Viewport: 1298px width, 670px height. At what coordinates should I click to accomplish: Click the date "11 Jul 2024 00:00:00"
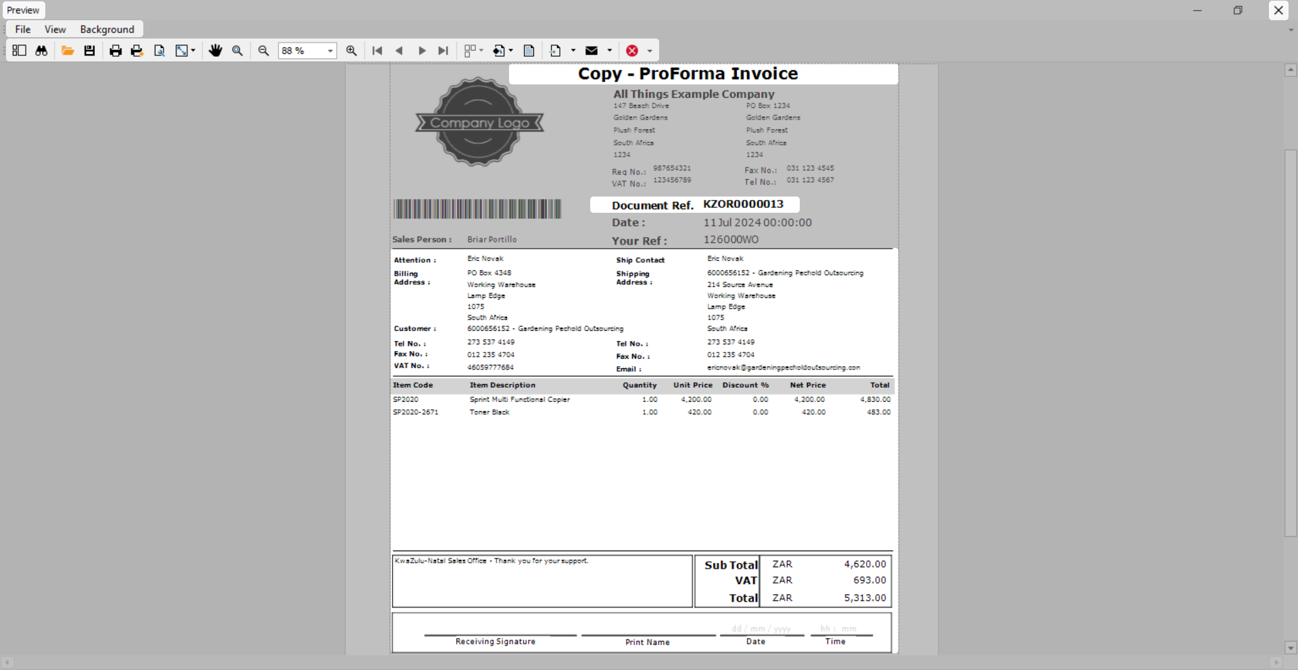758,223
